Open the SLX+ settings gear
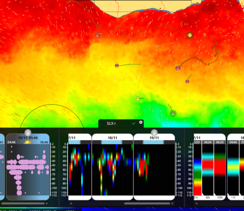Screen dimensions: 244x211 click(x=141, y=122)
